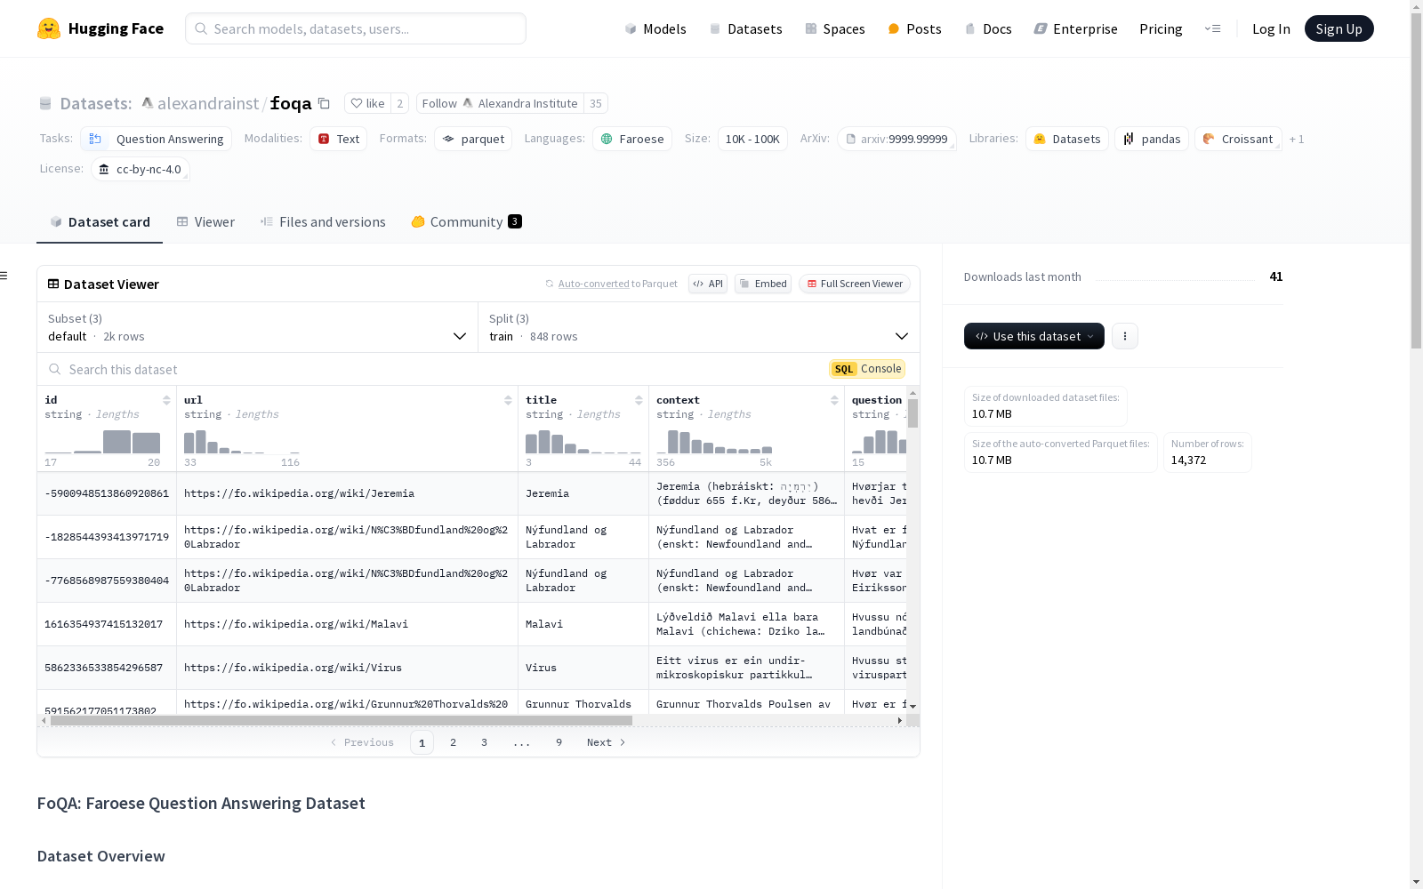1423x889 pixels.
Task: Open Docs in top navigation
Action: pyautogui.click(x=988, y=28)
